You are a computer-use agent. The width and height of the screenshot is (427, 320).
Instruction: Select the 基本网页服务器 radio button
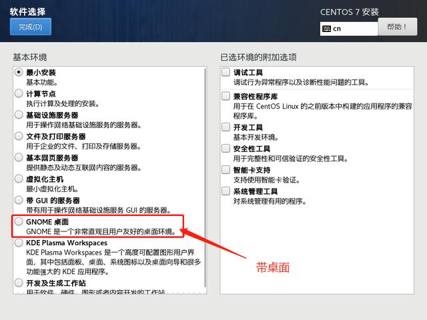[x=19, y=157]
